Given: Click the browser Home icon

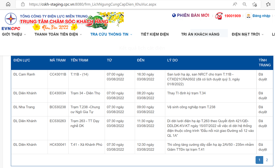Looking at the screenshot, I should point(8,4).
